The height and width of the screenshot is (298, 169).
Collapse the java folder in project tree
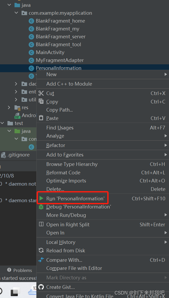[x=9, y=5]
